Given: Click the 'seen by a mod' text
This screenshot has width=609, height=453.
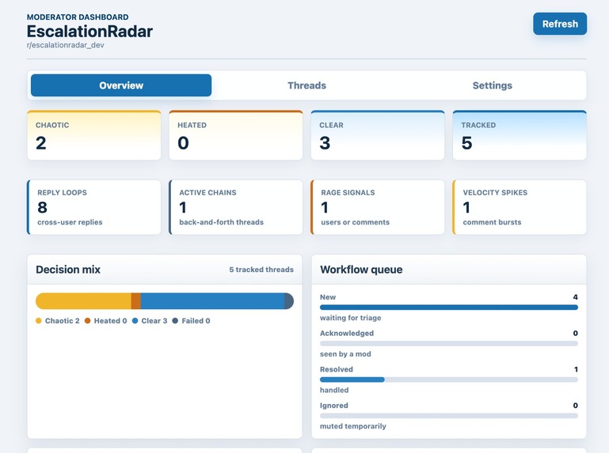Looking at the screenshot, I should 345,353.
